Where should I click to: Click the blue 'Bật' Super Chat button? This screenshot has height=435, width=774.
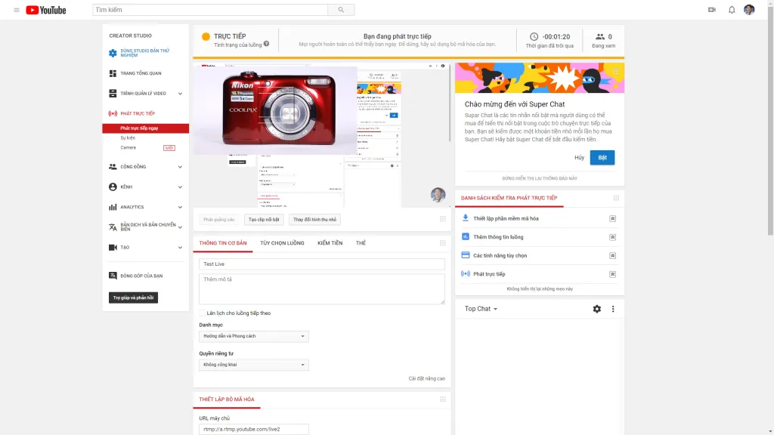coord(602,158)
